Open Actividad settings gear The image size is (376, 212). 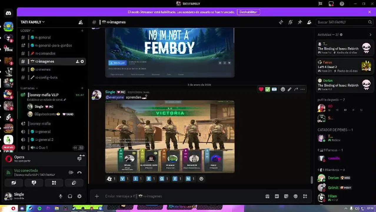341,35
